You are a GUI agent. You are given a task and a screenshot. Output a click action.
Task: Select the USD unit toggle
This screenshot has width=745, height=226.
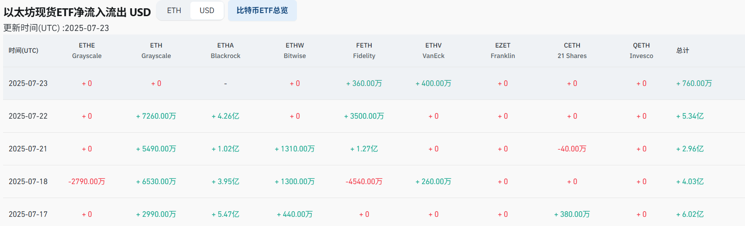(x=207, y=10)
